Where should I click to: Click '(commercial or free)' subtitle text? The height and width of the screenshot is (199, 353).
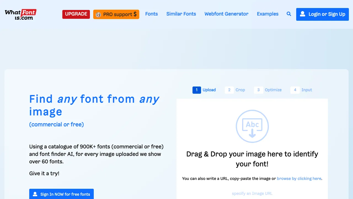(57, 124)
